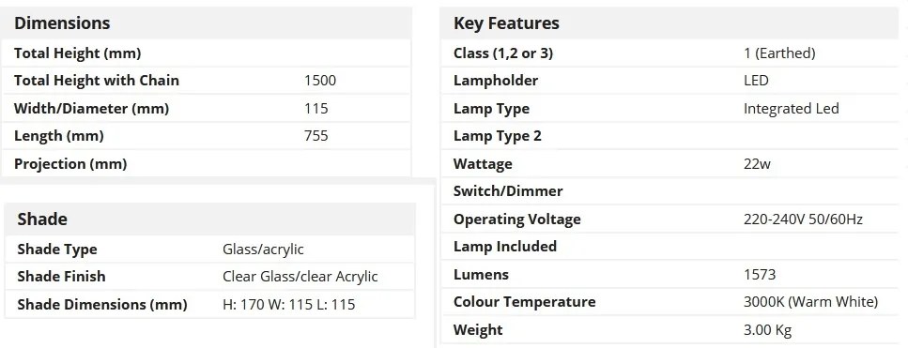Click the 1500 height value
This screenshot has height=348, width=908.
tap(319, 81)
